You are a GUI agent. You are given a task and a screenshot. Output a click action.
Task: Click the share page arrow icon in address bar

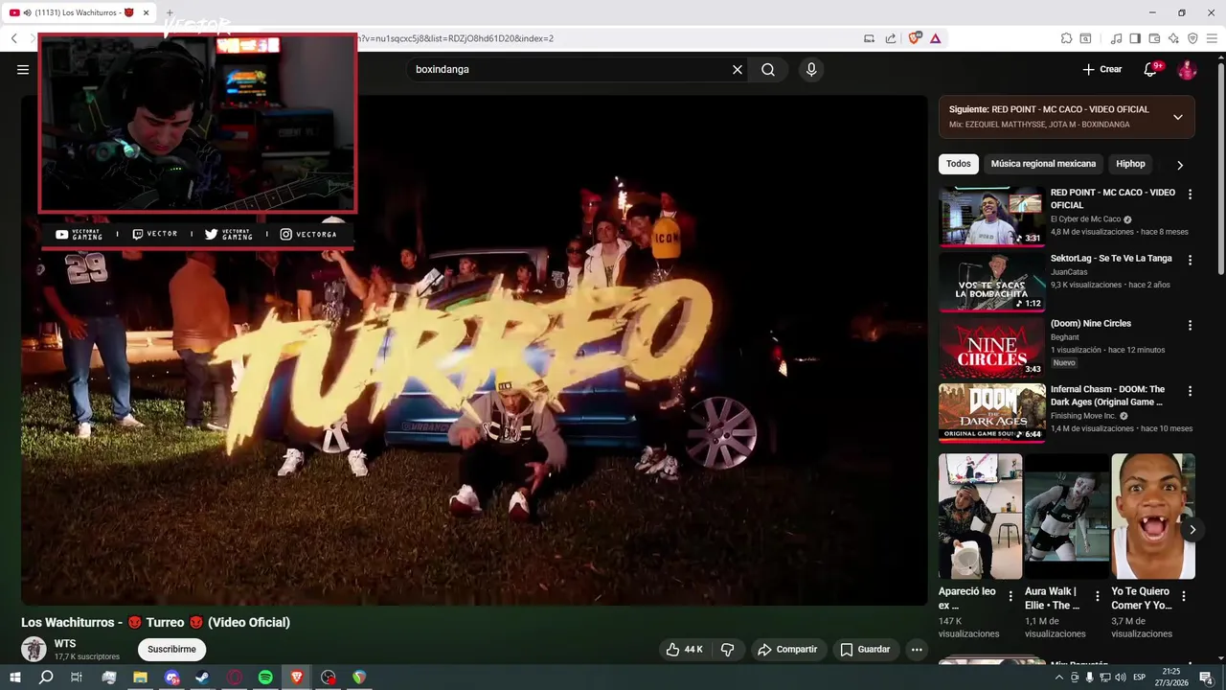tap(891, 38)
